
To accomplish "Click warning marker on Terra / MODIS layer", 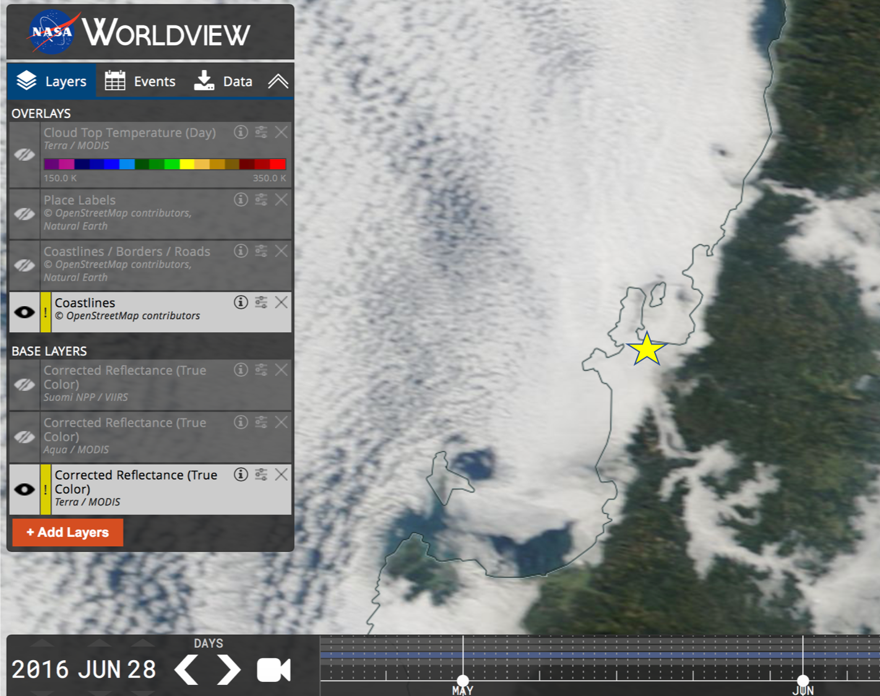I will click(x=45, y=489).
